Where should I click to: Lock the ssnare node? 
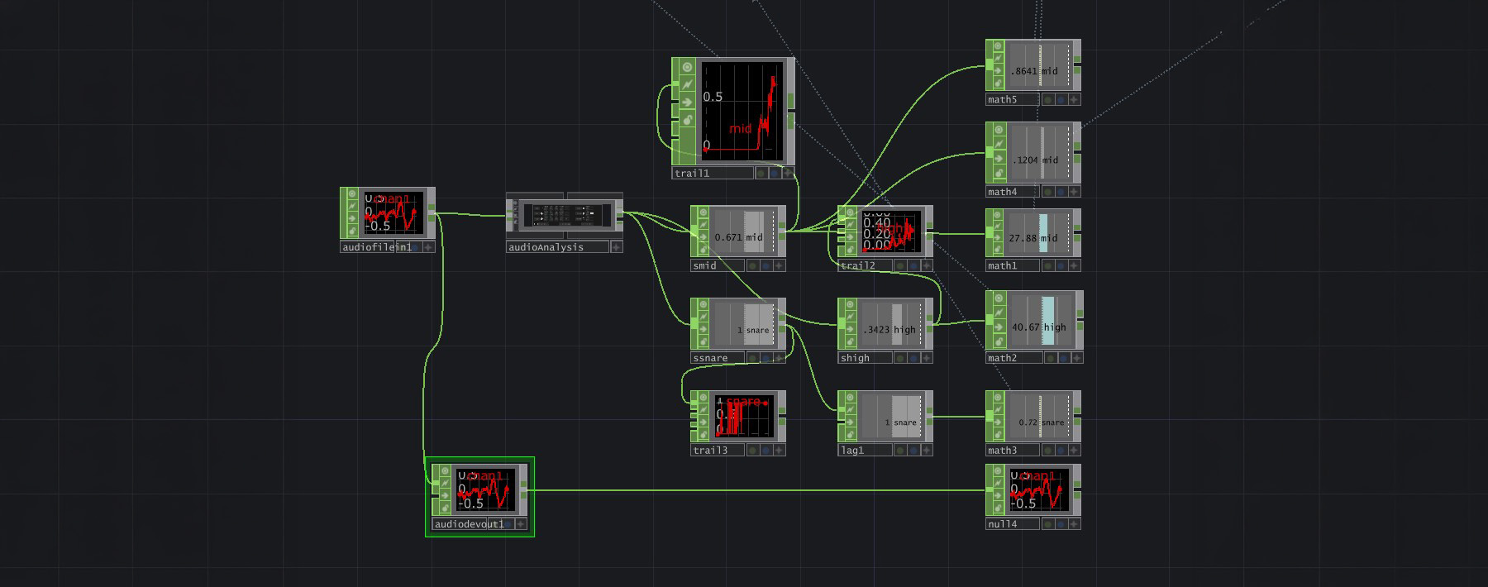pyautogui.click(x=703, y=341)
